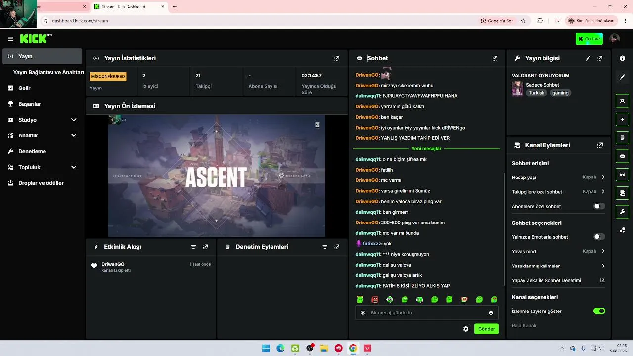This screenshot has height=356, width=633.
Task: Open a new browser tab
Action: tap(175, 7)
